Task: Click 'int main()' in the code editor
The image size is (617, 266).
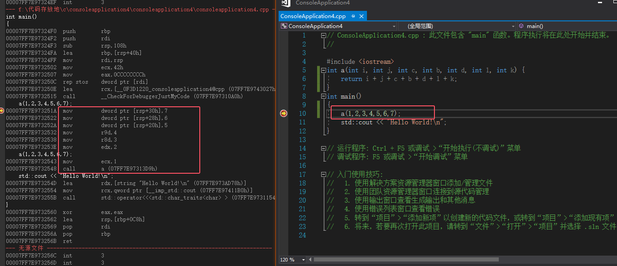Action: [x=344, y=96]
